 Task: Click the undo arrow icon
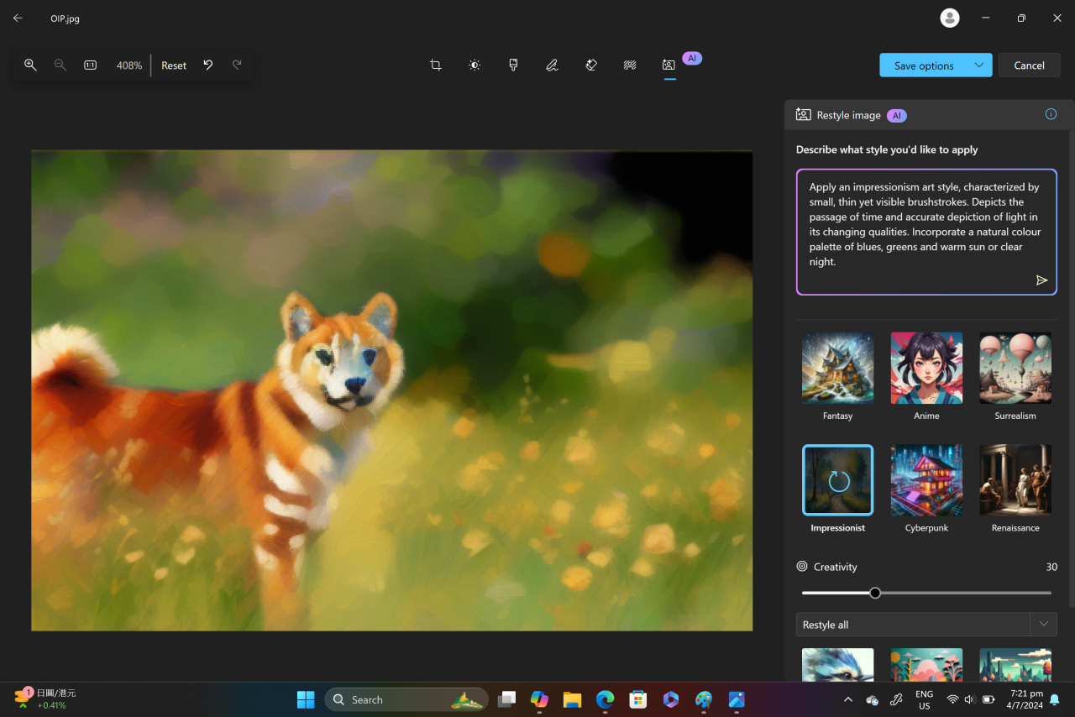(x=207, y=65)
